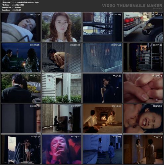Viewport: 164px width, 165px height.
Task: Open the hands close-up at 00:56:14
Action: coord(143,88)
